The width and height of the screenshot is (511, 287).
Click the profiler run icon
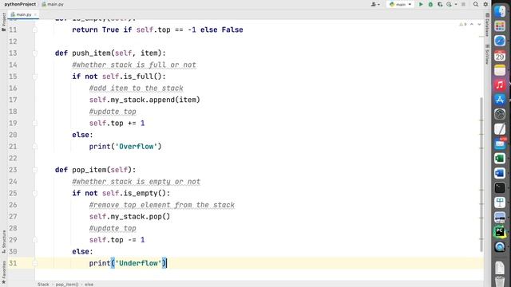[450, 5]
